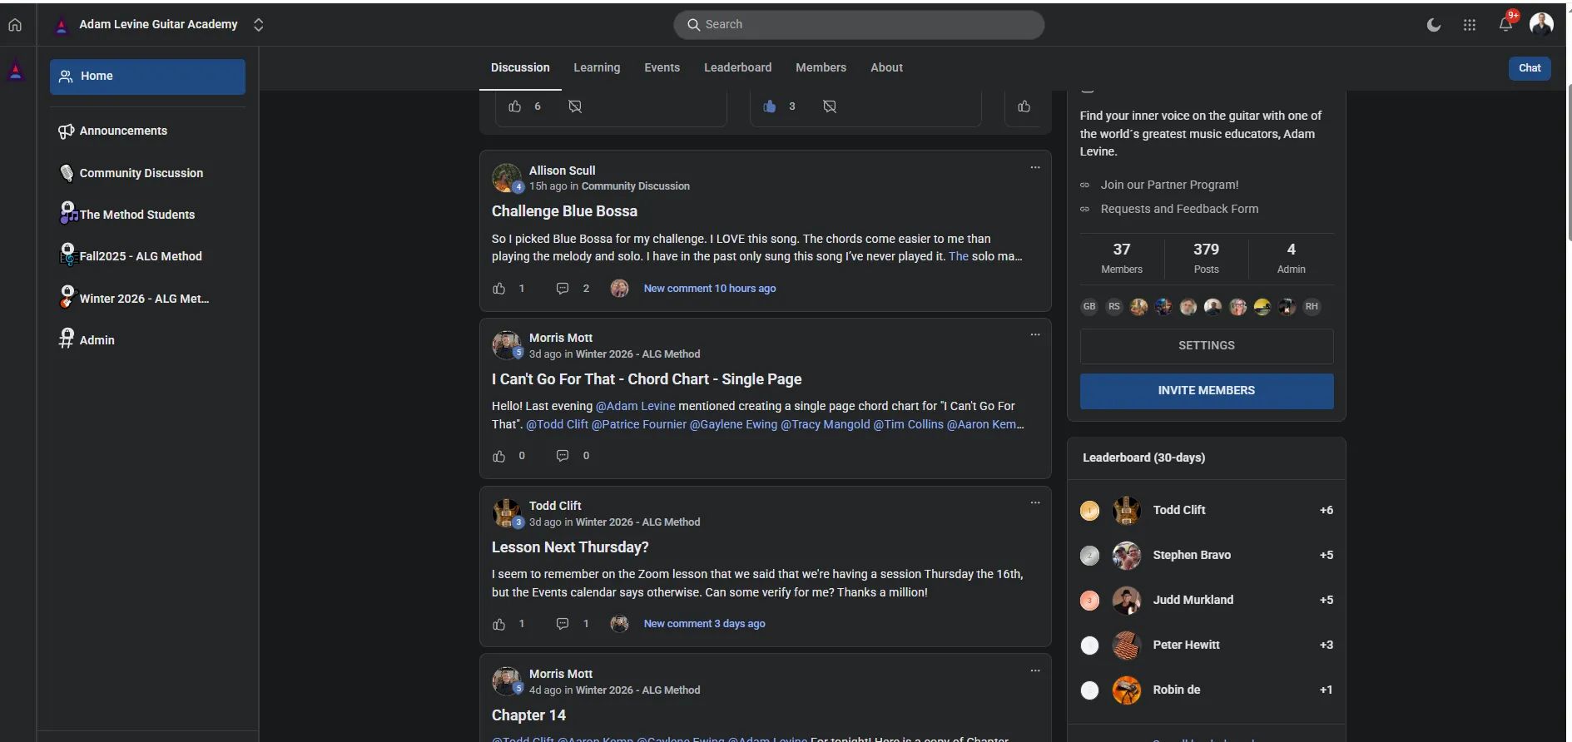The height and width of the screenshot is (742, 1572).
Task: Open the Chat button
Action: [x=1530, y=68]
